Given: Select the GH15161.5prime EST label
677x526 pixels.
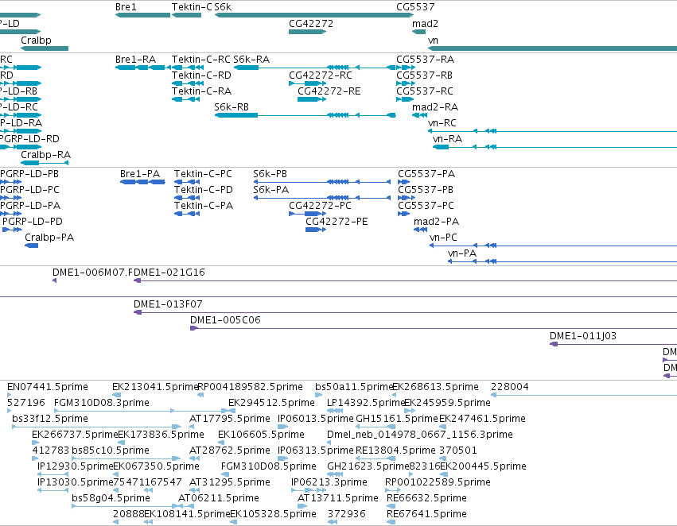Looking at the screenshot, I should pos(397,419).
